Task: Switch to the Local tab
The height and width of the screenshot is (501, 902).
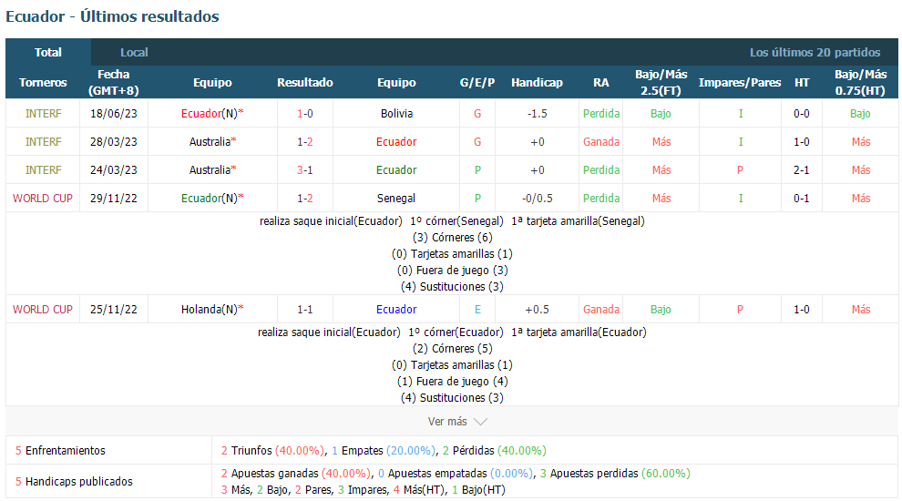Action: tap(134, 52)
